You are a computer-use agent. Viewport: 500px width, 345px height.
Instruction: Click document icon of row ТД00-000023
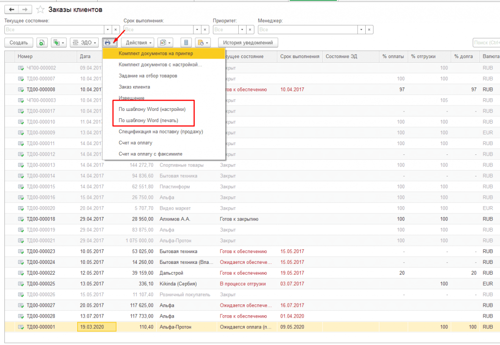coord(21,252)
